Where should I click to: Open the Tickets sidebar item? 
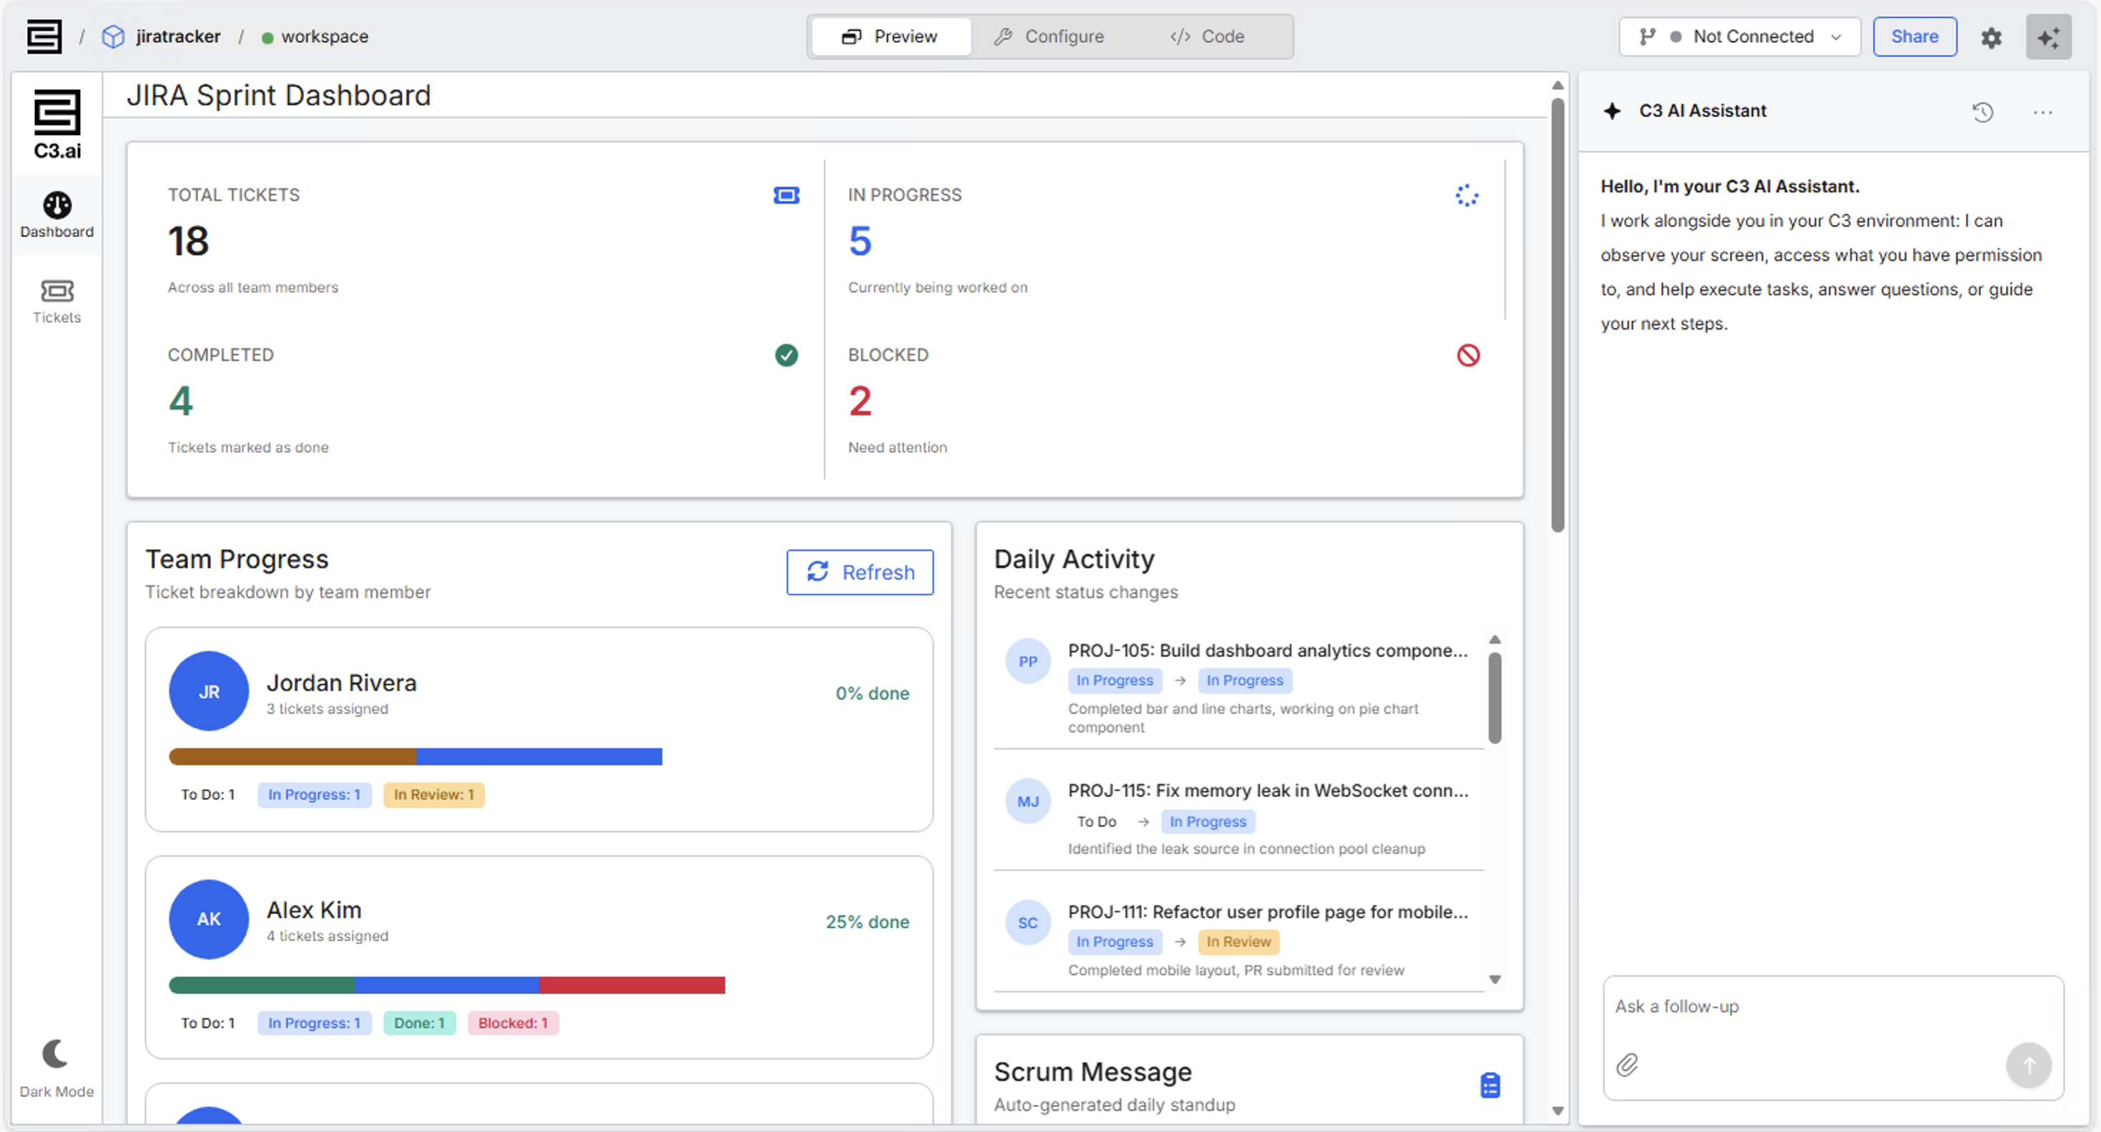57,302
